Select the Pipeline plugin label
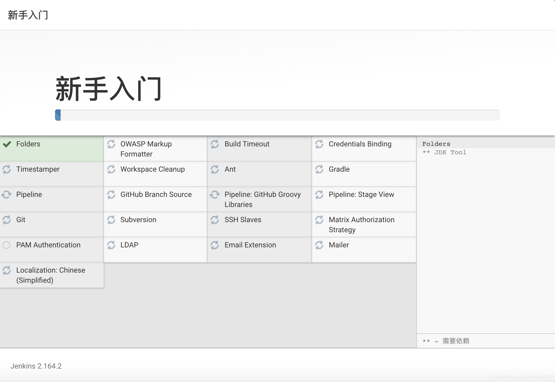 click(29, 194)
